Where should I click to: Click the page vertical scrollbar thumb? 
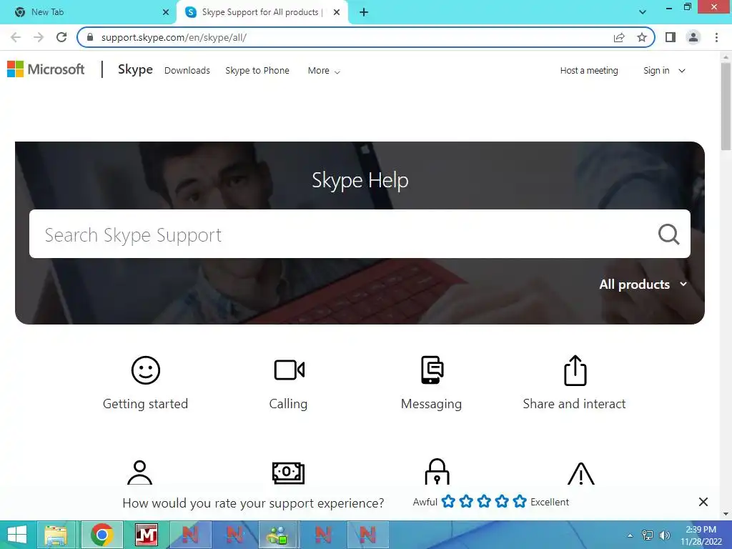pyautogui.click(x=726, y=106)
